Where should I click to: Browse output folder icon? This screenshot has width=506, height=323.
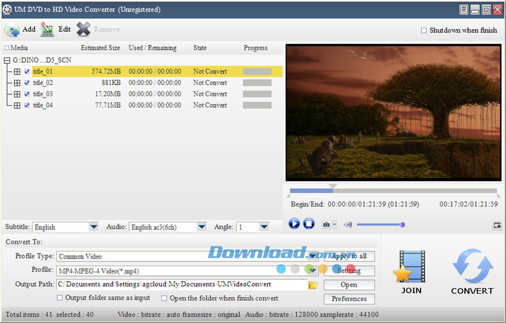pos(312,285)
